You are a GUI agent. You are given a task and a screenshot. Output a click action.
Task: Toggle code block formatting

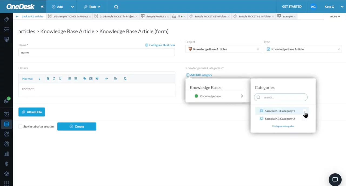click(106, 79)
